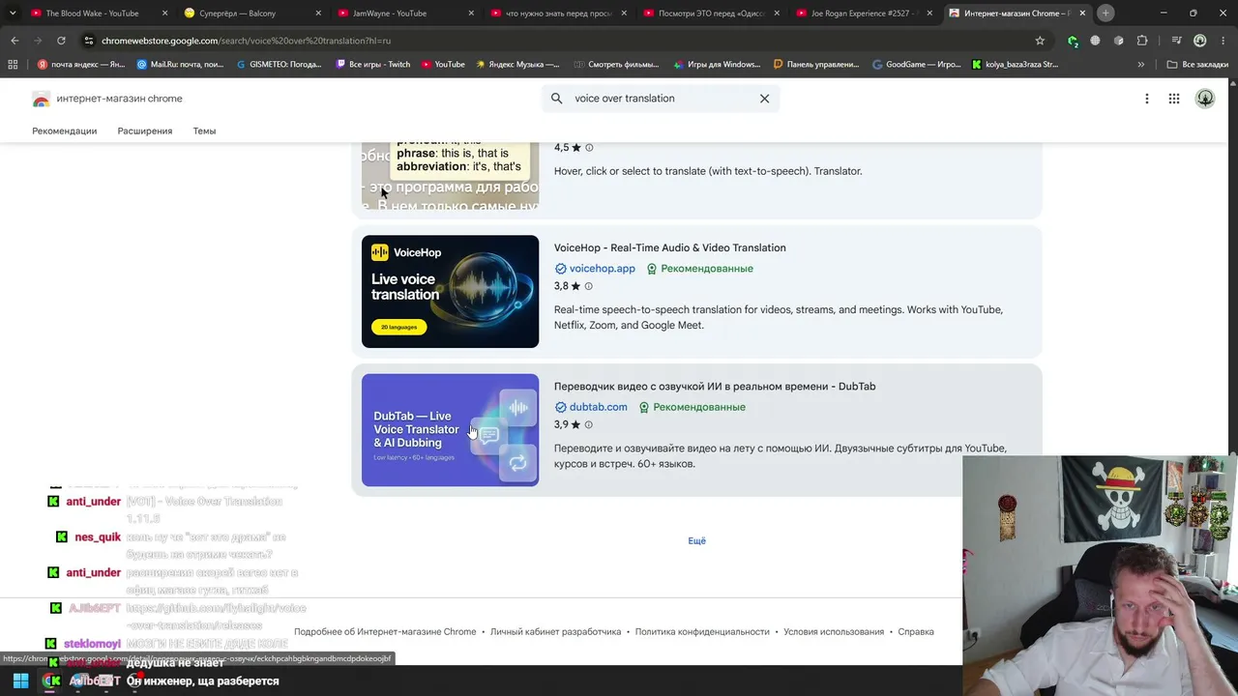Open a new browser tab
This screenshot has width=1238, height=696.
click(x=1105, y=14)
